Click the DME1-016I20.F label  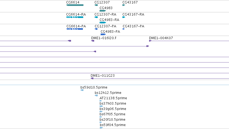(104, 38)
